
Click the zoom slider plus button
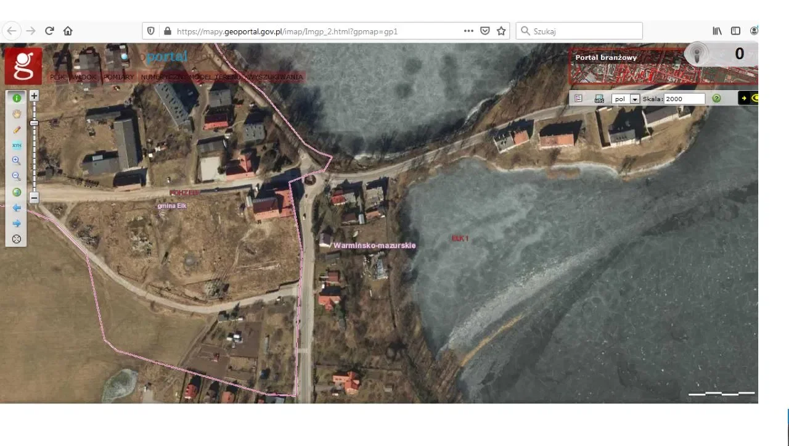pos(35,96)
